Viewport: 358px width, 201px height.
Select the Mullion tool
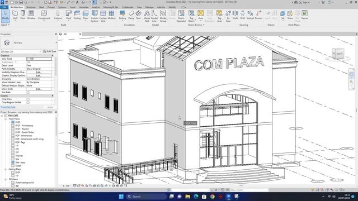111,15
